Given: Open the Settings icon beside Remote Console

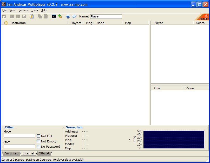Looking at the screenshot, I should (x=60, y=16).
